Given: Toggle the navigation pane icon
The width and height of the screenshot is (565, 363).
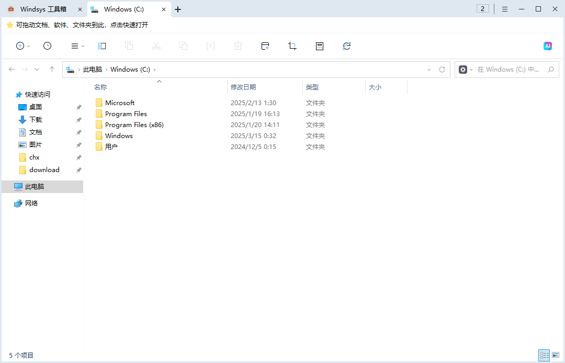Looking at the screenshot, I should (x=102, y=46).
